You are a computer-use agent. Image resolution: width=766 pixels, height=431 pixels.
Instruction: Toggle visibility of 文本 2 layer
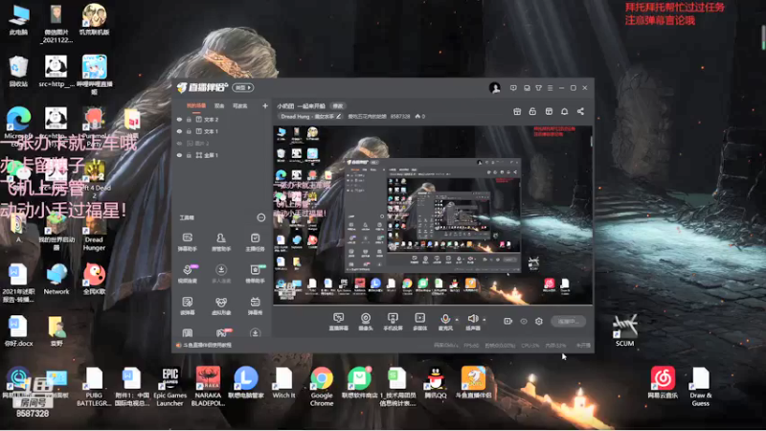(x=179, y=119)
